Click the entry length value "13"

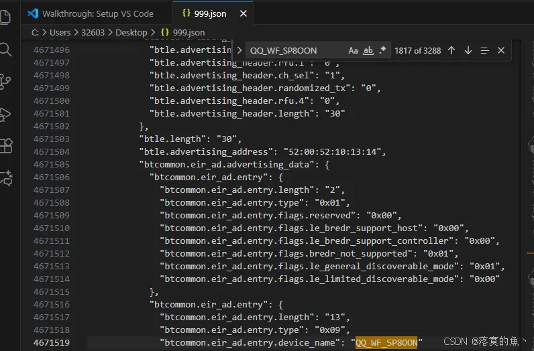pos(335,318)
